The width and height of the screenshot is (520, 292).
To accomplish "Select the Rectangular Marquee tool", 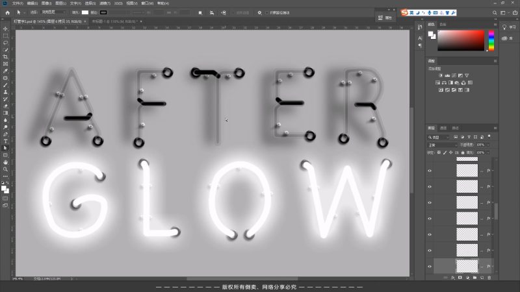I will click(5, 36).
